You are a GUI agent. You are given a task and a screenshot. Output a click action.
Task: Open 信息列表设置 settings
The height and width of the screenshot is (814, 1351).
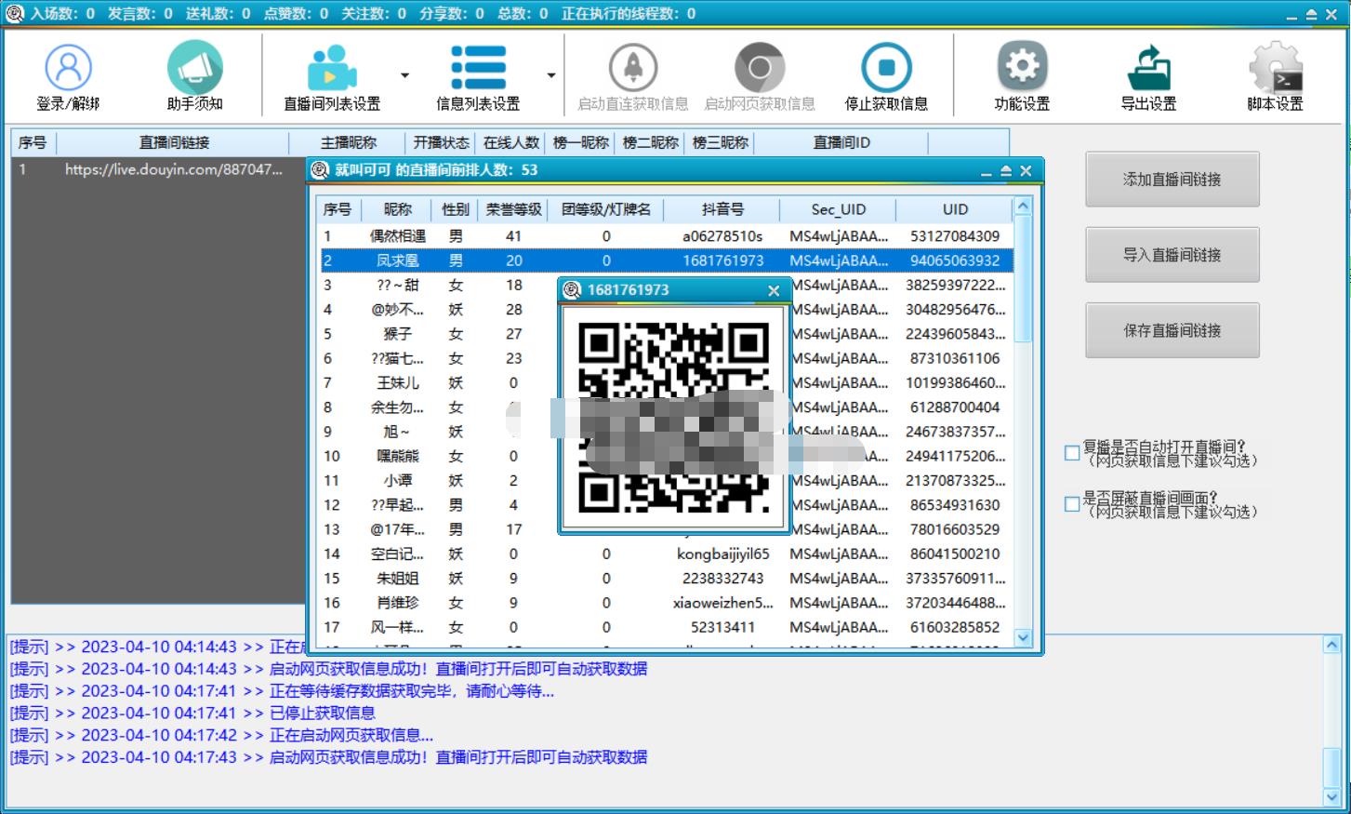pos(478,74)
